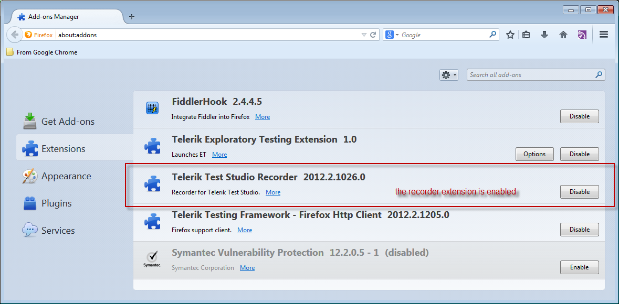Click the search magnifier in Google box

(492, 35)
